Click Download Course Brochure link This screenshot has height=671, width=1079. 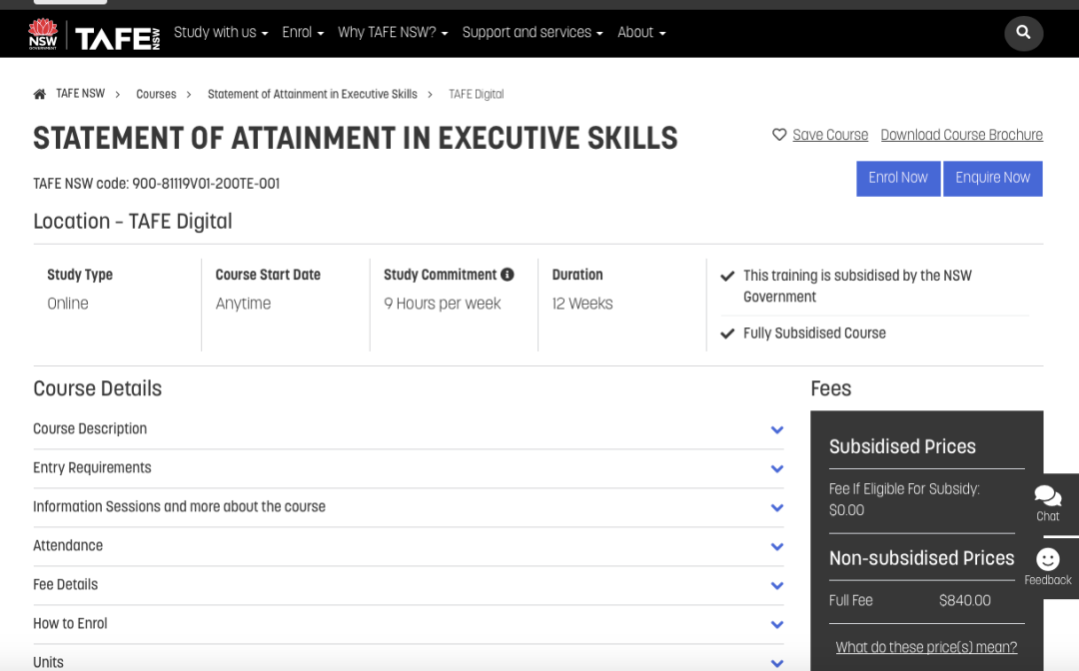point(962,135)
